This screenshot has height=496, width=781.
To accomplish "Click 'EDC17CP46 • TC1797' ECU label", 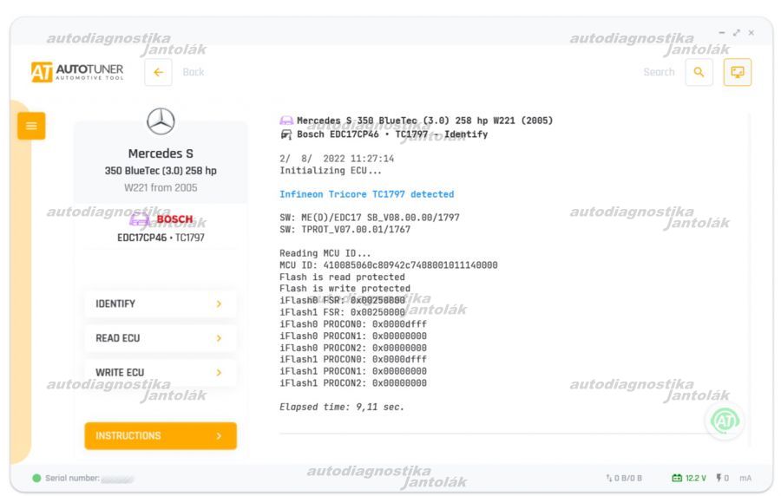I will pyautogui.click(x=161, y=238).
